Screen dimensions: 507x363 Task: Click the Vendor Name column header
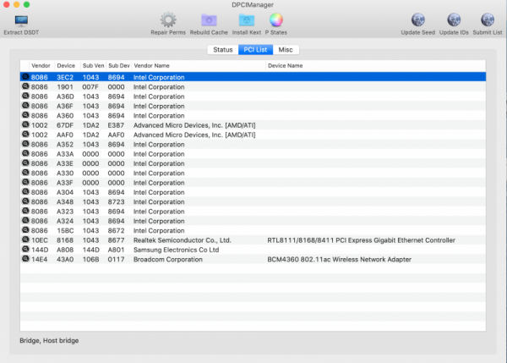[x=152, y=65]
